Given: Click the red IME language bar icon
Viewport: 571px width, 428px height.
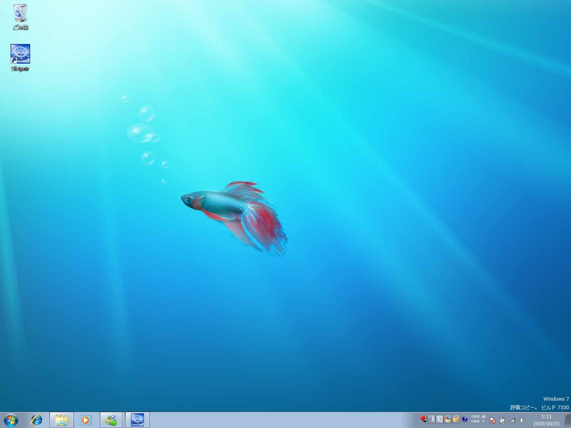Looking at the screenshot, I should [x=424, y=419].
